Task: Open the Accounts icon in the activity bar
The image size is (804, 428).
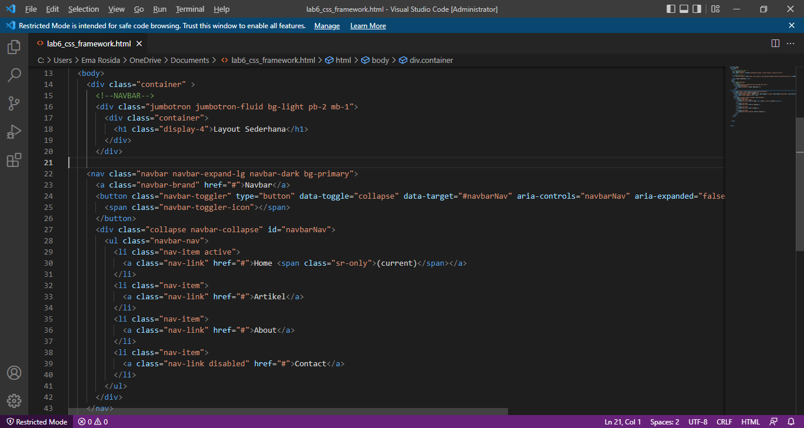Action: [x=14, y=372]
